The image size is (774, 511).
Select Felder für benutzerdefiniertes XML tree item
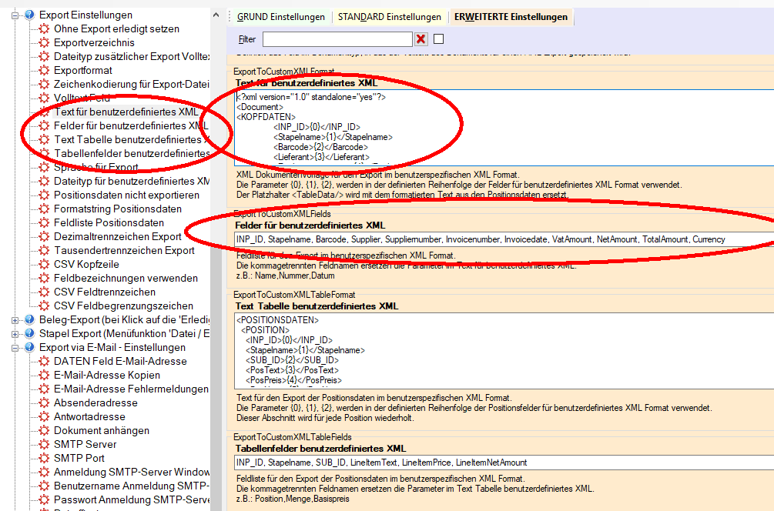point(130,126)
